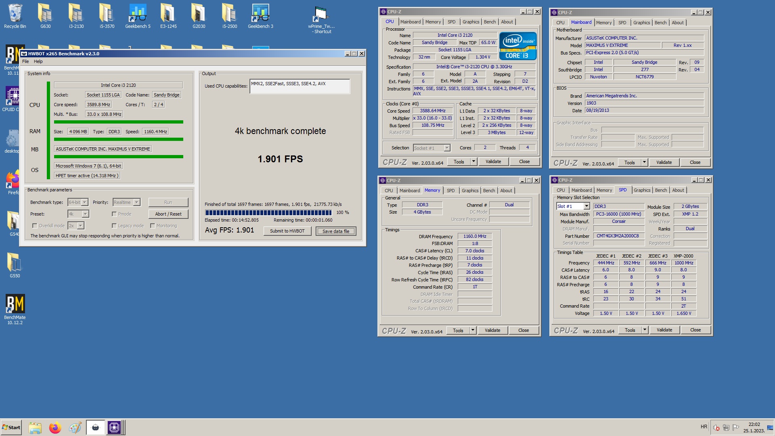The height and width of the screenshot is (436, 775).
Task: Launch Geekbench 5 shortcut
Action: point(138,16)
